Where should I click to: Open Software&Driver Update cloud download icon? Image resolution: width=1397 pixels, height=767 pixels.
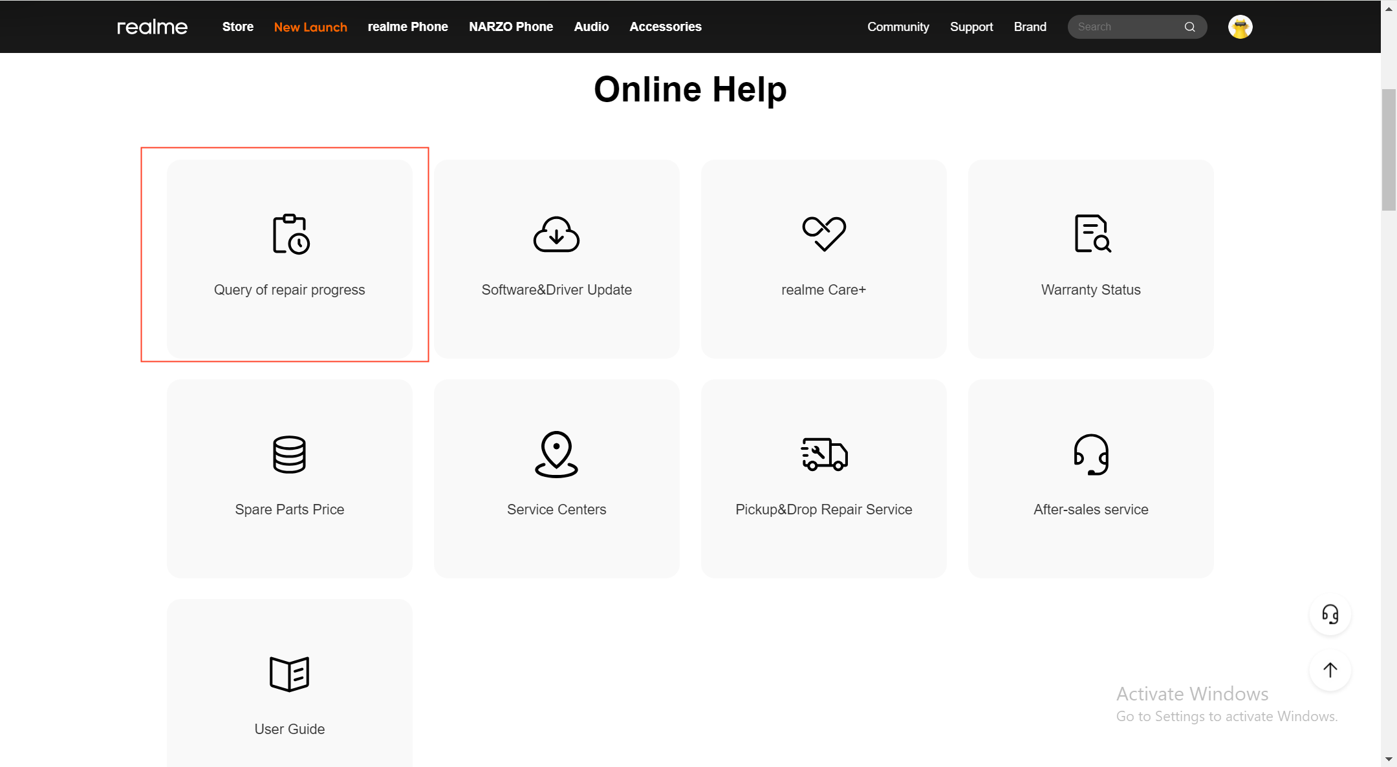(556, 234)
